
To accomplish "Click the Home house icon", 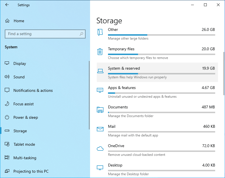I will [x=7, y=21].
